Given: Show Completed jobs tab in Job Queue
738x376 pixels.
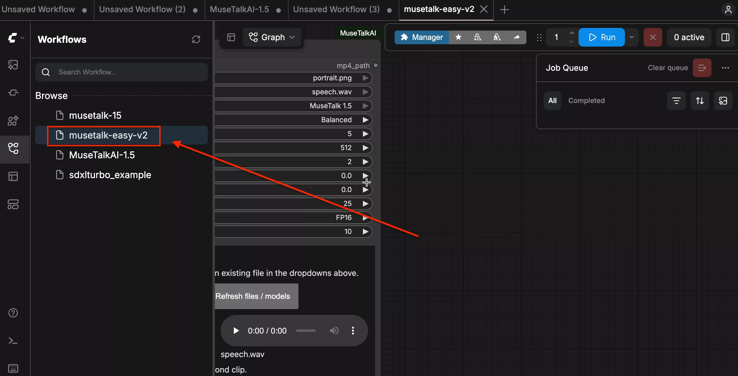Looking at the screenshot, I should 586,101.
